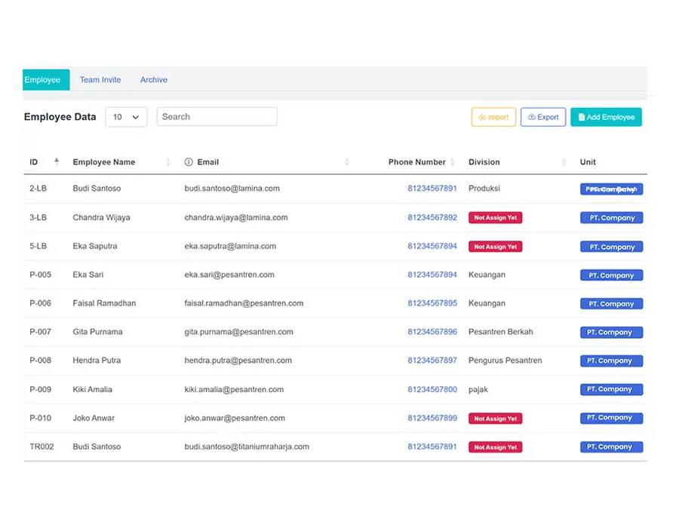Click Not Assign Yet badge for Eka Saputra
Viewport: 679px width, 528px height.
tap(496, 247)
